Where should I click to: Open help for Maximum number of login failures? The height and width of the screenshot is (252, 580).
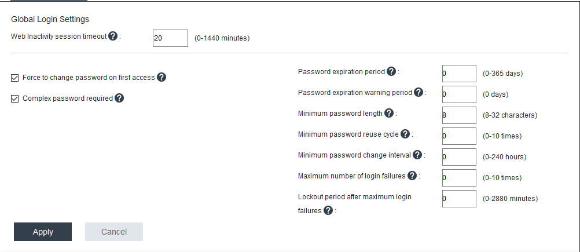pos(412,176)
